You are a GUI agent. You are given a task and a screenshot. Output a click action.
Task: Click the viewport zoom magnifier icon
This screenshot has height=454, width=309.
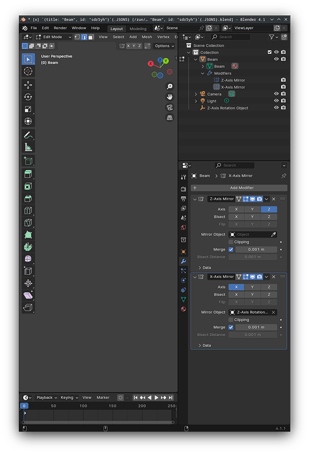(x=170, y=87)
